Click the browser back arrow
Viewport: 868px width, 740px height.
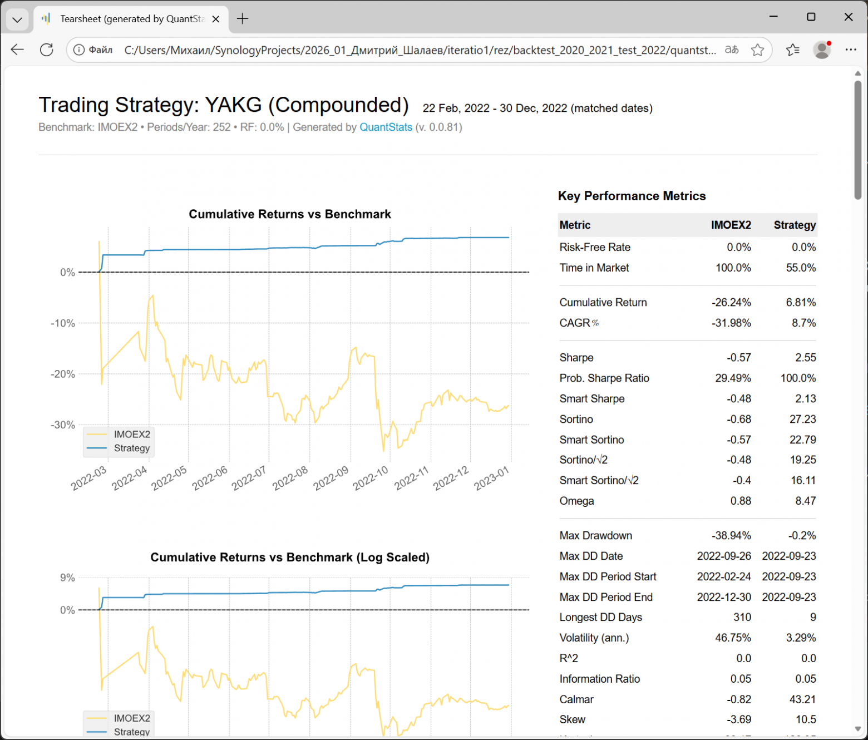click(x=17, y=50)
